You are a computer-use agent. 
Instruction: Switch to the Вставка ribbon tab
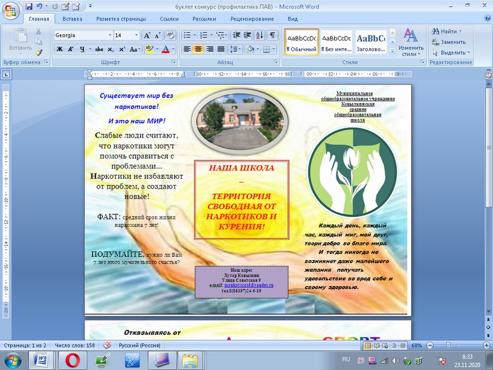tap(72, 18)
